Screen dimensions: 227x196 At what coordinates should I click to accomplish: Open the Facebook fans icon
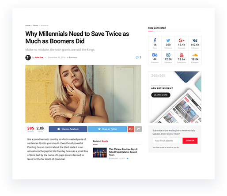tap(155, 40)
